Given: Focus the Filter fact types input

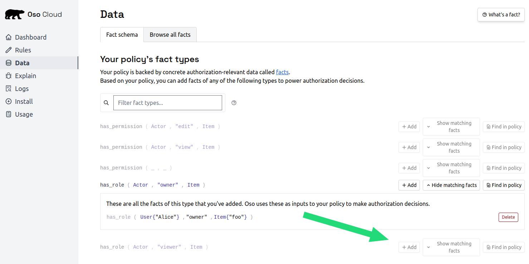Looking at the screenshot, I should 168,103.
